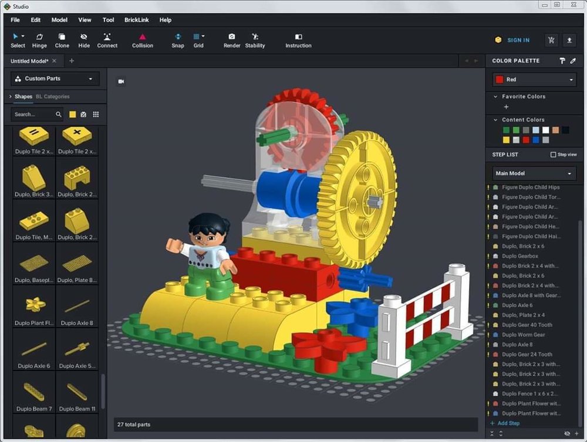This screenshot has width=587, height=442.
Task: Select the Duplo Baseplate part thumbnail
Action: point(34,264)
